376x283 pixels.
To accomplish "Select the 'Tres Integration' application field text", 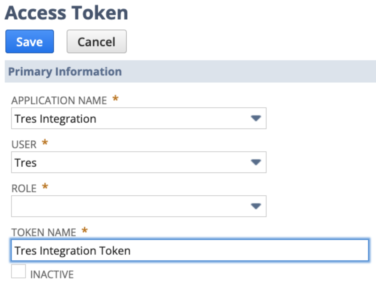I will [x=56, y=119].
